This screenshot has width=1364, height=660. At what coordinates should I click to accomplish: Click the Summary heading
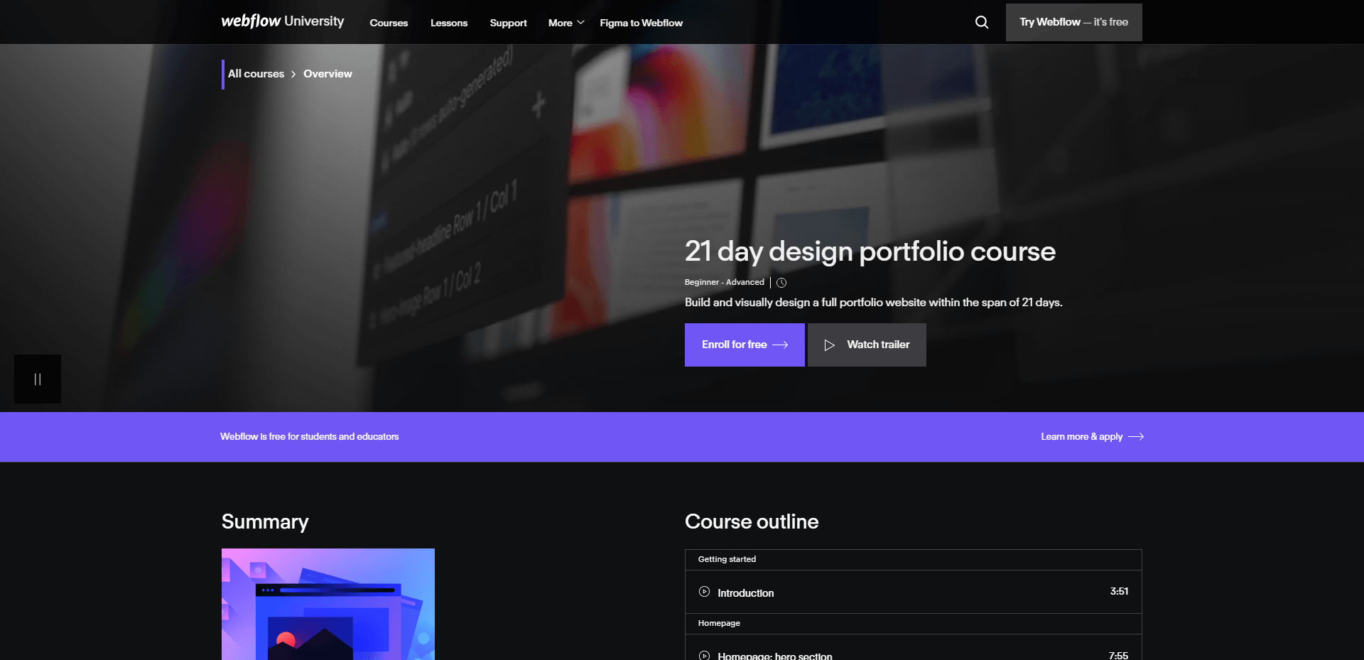265,522
